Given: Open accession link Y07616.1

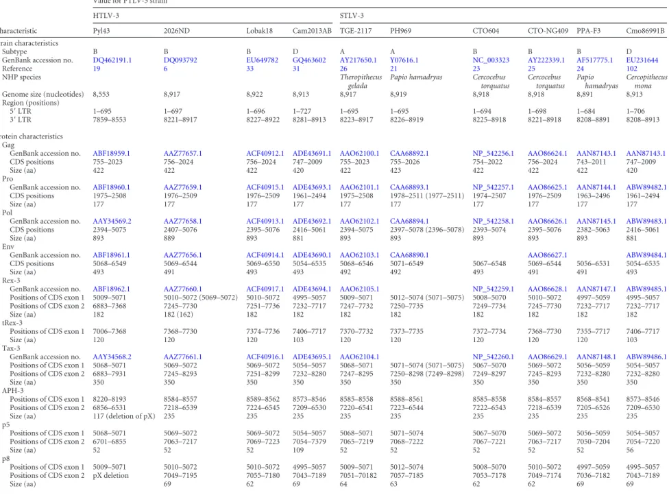Looking at the screenshot, I should point(404,60).
